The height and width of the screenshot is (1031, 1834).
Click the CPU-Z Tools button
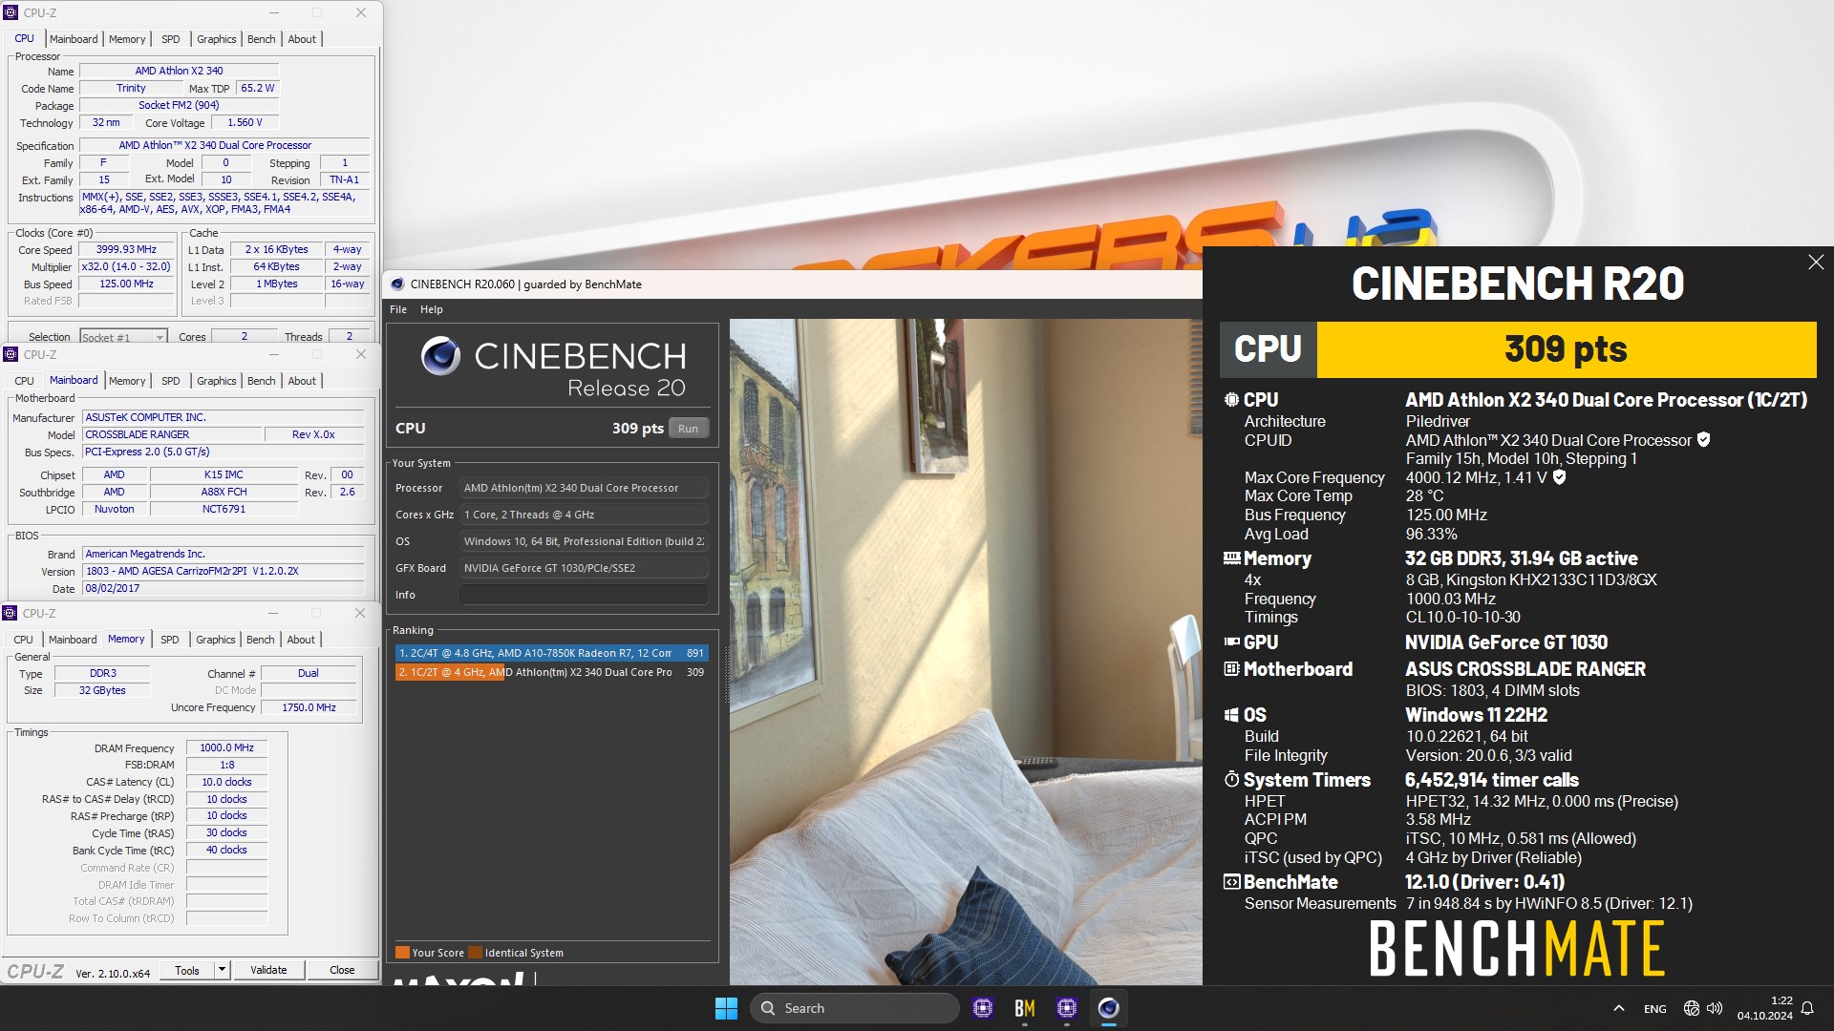(x=187, y=970)
